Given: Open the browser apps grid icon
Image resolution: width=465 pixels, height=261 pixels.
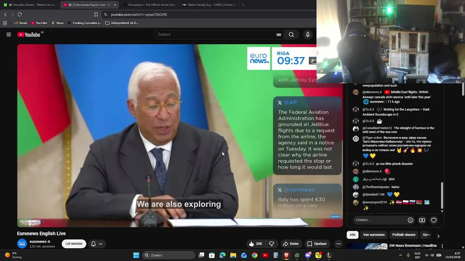Looking at the screenshot, I should [x=5, y=23].
